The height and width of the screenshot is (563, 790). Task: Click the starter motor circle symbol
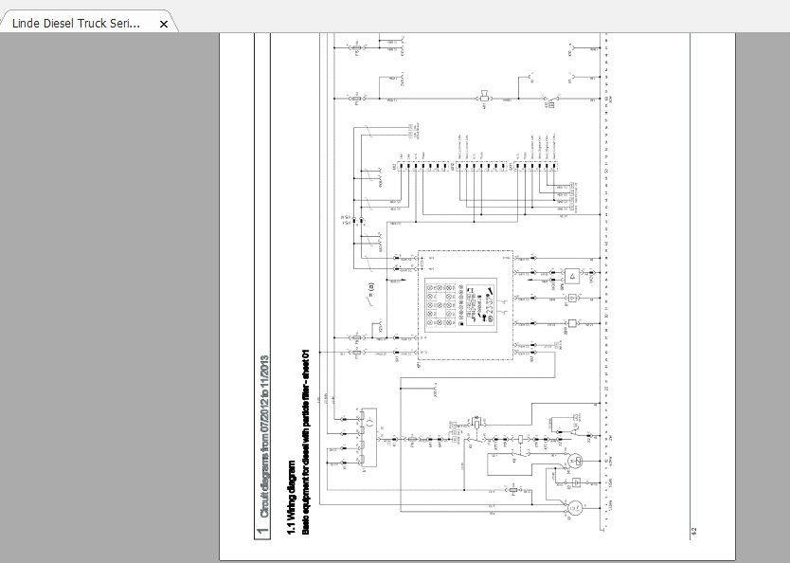coord(575,460)
